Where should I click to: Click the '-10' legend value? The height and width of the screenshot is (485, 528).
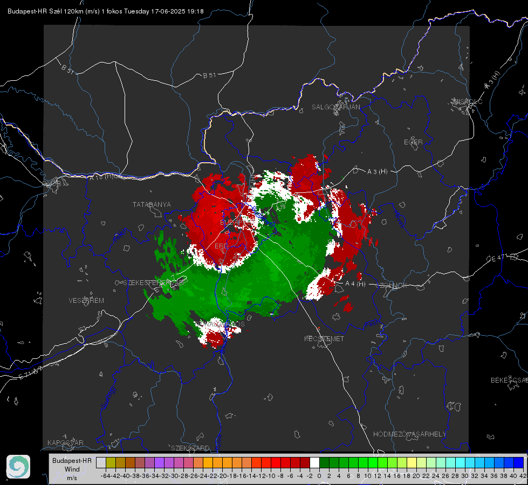click(x=271, y=476)
